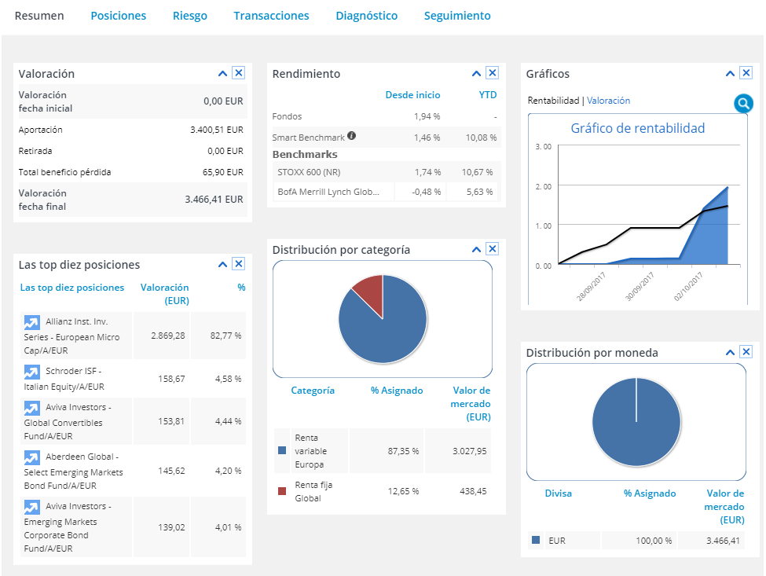This screenshot has height=576, width=766.
Task: Click Aviva Emerging Markets Corporate Bond icon
Action: (31, 507)
